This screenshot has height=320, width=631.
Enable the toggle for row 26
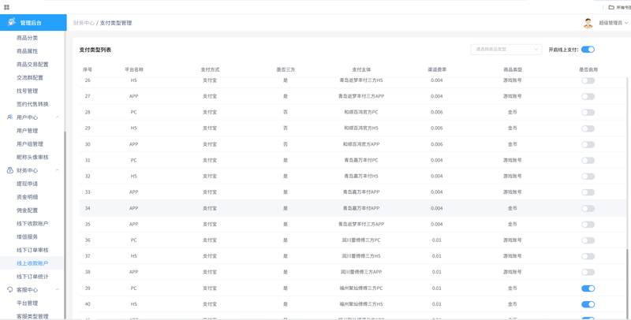point(588,80)
